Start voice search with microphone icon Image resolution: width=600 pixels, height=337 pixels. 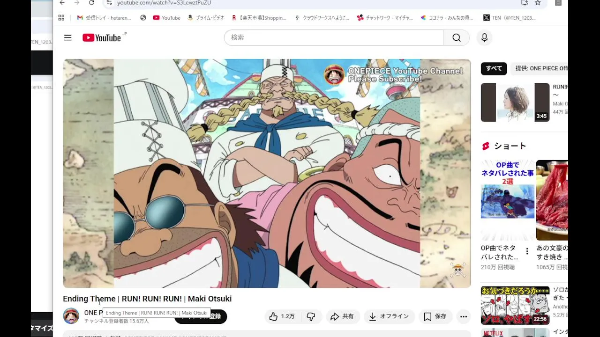coord(485,38)
